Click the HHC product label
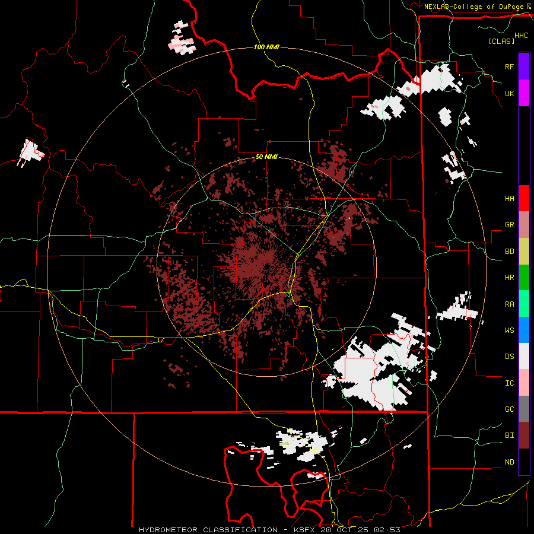This screenshot has width=534, height=534. 522,36
